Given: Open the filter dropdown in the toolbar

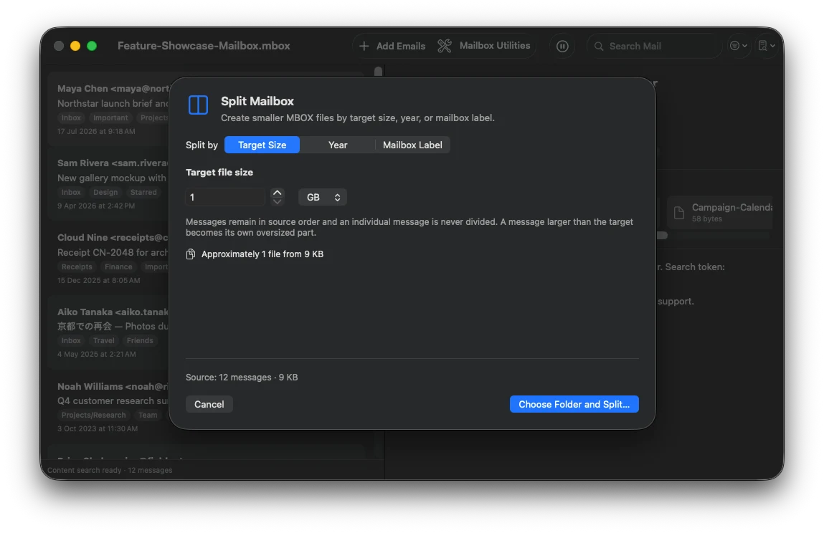Looking at the screenshot, I should click(739, 46).
